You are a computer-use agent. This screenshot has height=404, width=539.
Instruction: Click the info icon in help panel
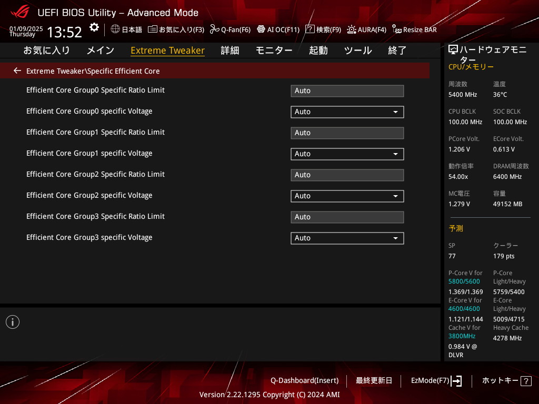[13, 322]
